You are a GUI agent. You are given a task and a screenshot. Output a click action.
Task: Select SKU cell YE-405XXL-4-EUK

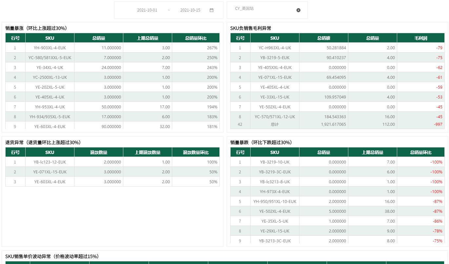click(275, 68)
